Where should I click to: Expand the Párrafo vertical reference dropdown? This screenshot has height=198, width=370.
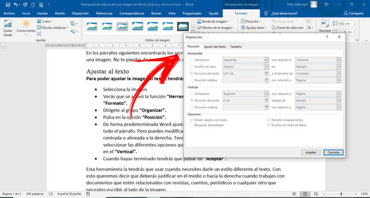point(339,100)
